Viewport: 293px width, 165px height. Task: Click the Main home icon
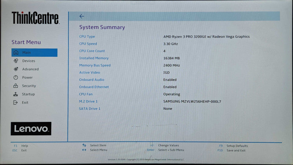tap(16, 53)
